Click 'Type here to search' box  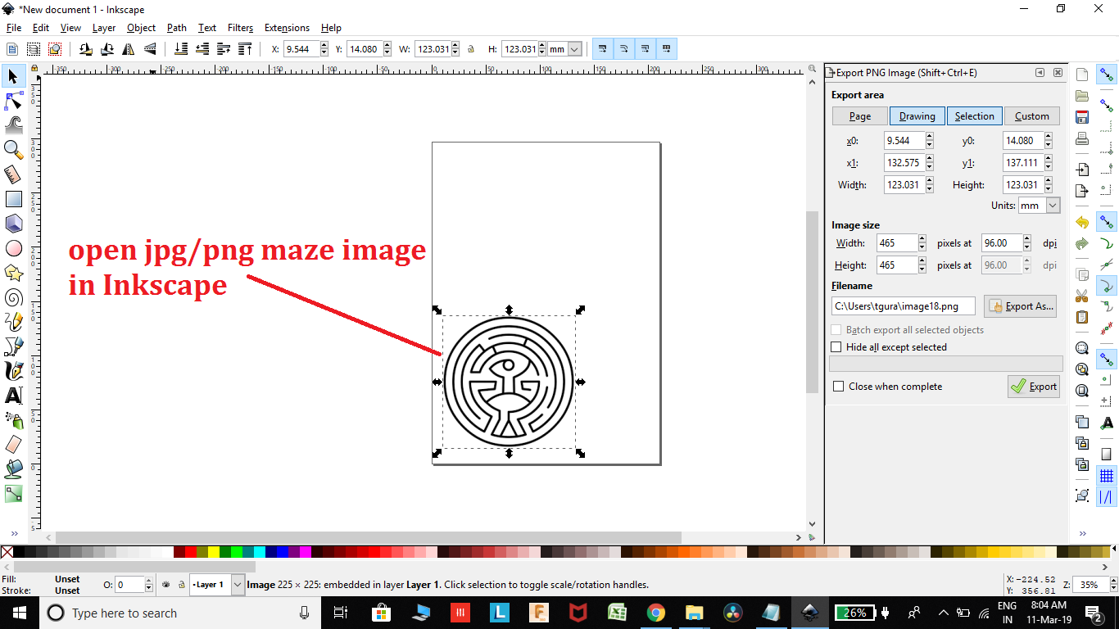point(180,613)
